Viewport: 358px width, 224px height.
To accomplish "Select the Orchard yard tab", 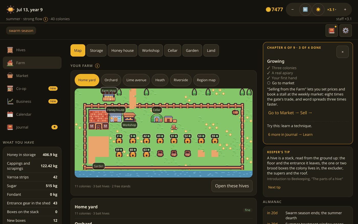I will pos(111,80).
